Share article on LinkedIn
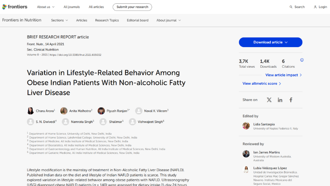330x186 pixels. coord(280,100)
